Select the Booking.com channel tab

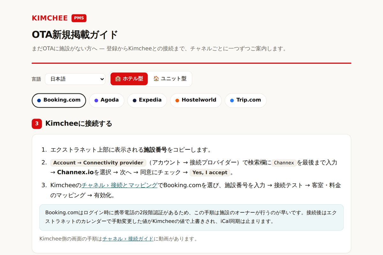pos(59,100)
